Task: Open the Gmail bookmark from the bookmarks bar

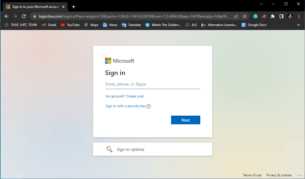Action: point(49,25)
